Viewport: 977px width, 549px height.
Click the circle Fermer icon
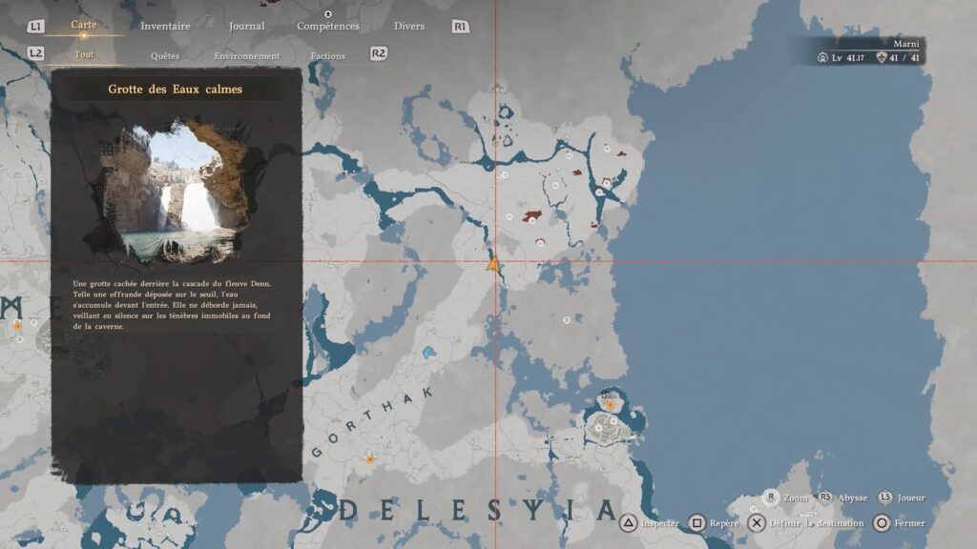(x=881, y=523)
